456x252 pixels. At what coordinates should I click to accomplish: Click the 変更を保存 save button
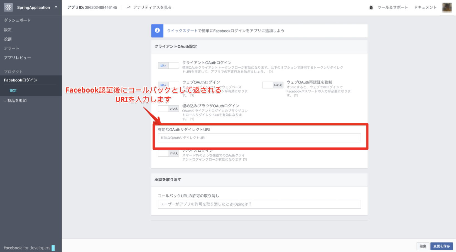pyautogui.click(x=442, y=246)
